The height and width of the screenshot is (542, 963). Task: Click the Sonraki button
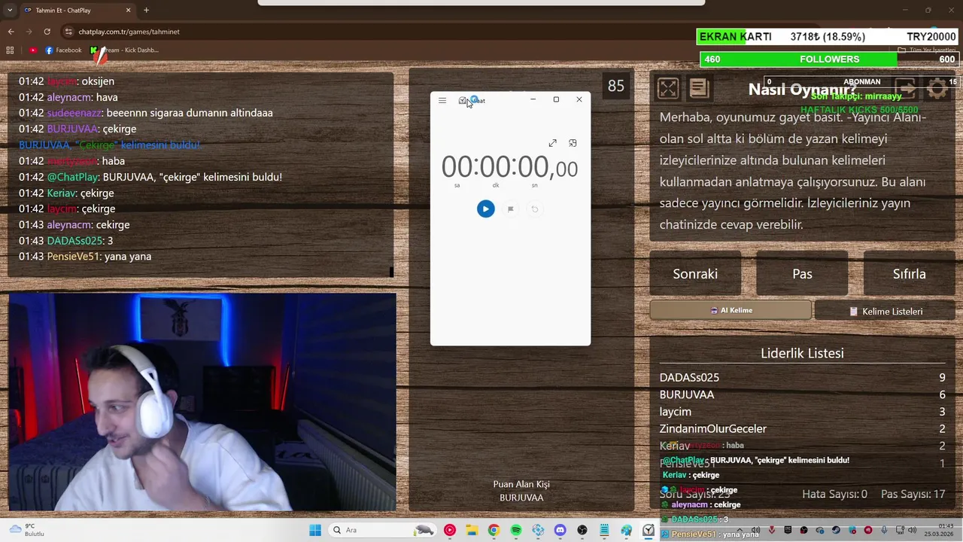click(x=695, y=274)
